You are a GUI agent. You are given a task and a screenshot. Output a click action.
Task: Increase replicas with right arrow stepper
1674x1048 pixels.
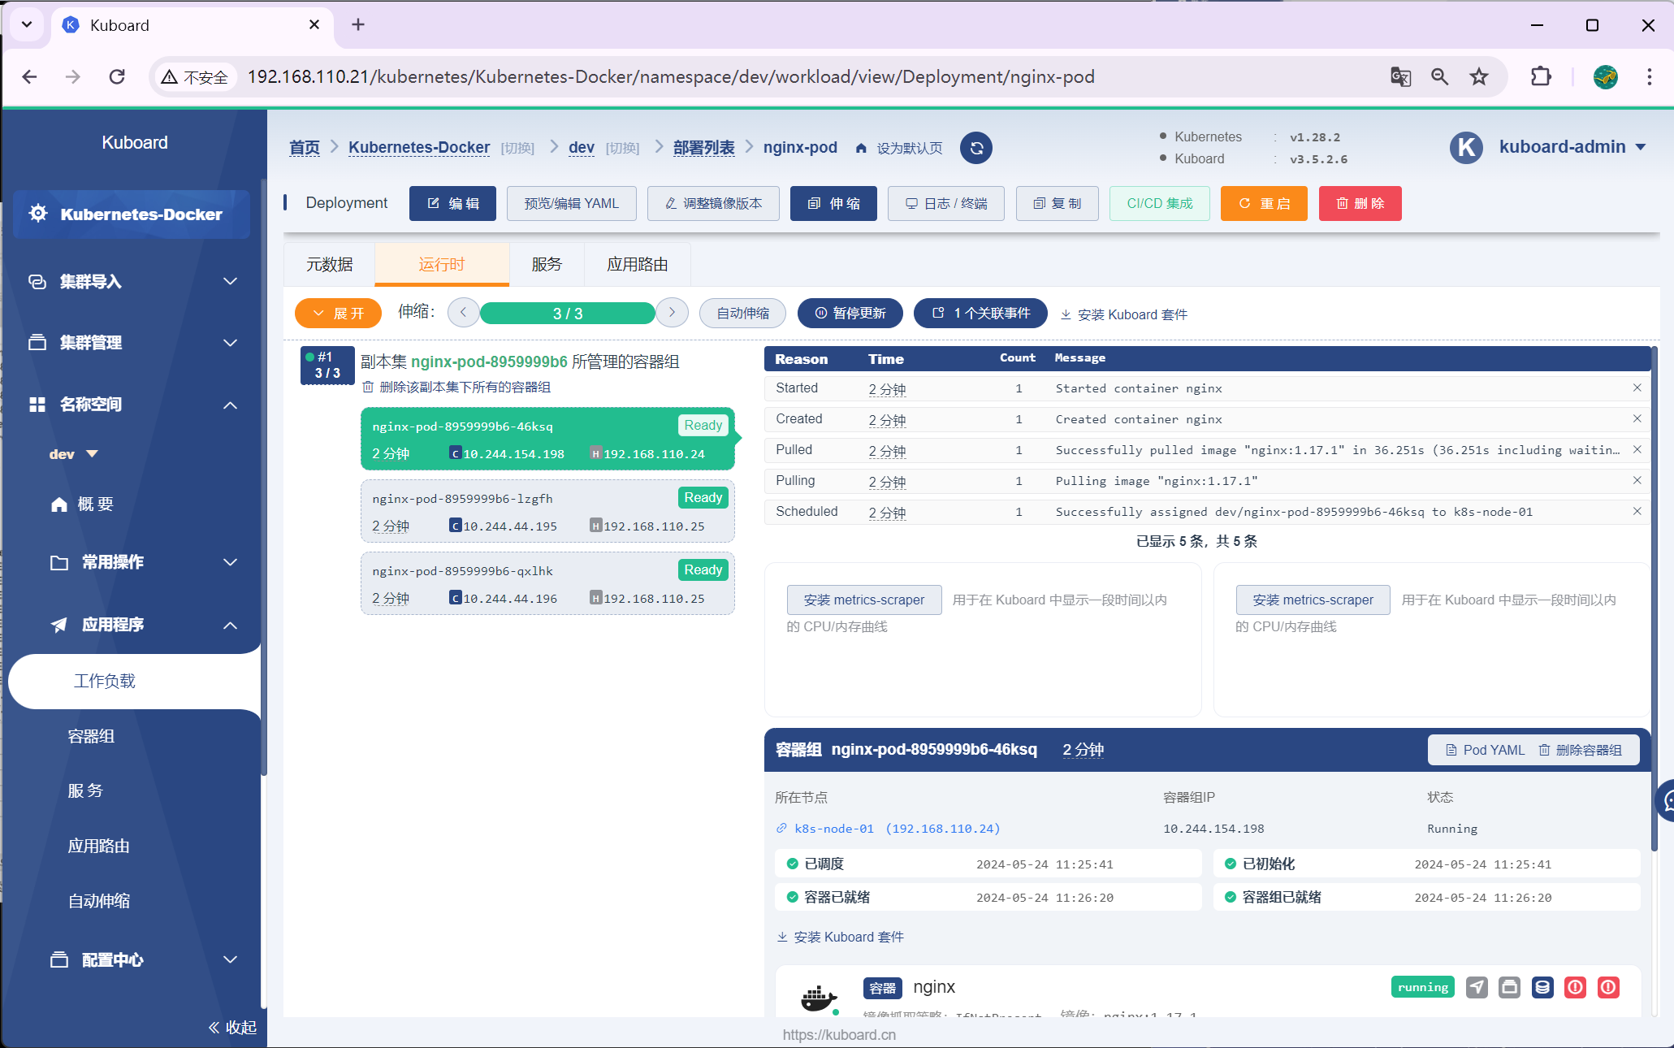tap(672, 313)
